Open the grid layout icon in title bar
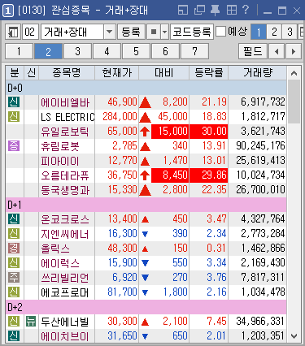The image size is (305, 346). (x=231, y=11)
